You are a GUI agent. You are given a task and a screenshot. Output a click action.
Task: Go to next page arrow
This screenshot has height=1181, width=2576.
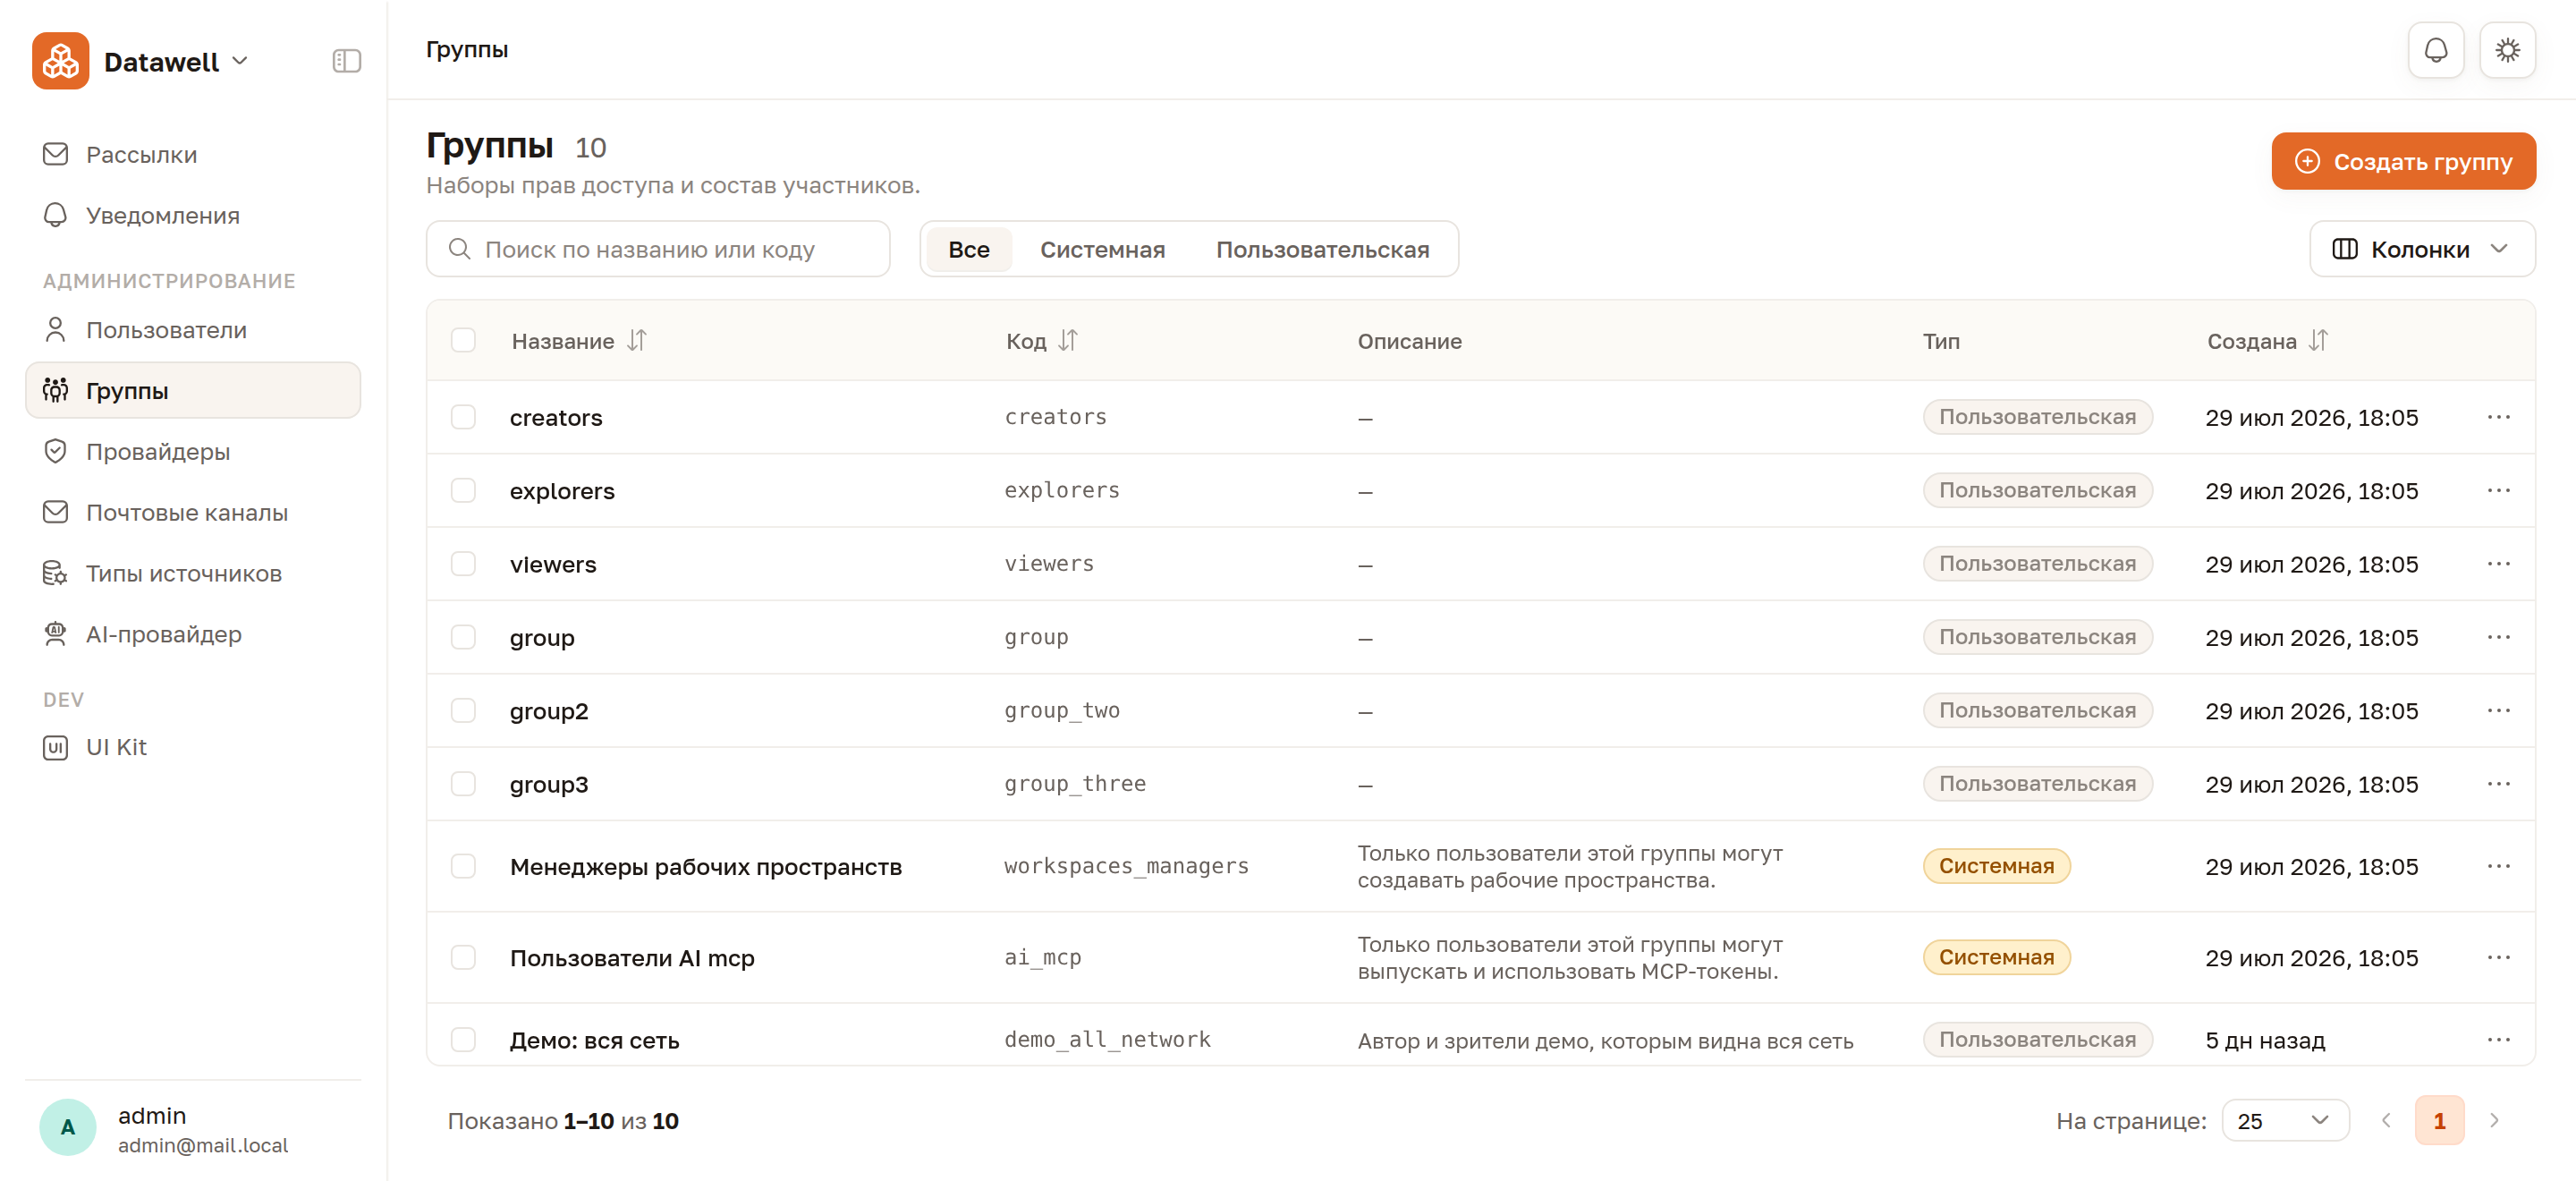[2494, 1120]
